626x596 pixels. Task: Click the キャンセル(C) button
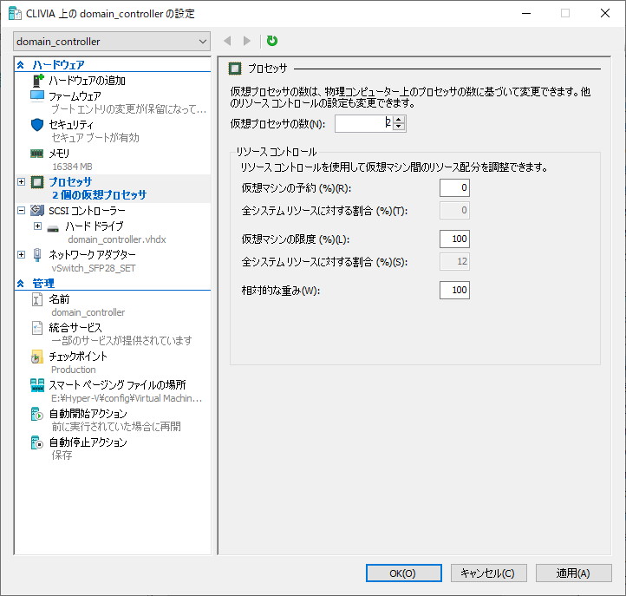click(489, 573)
